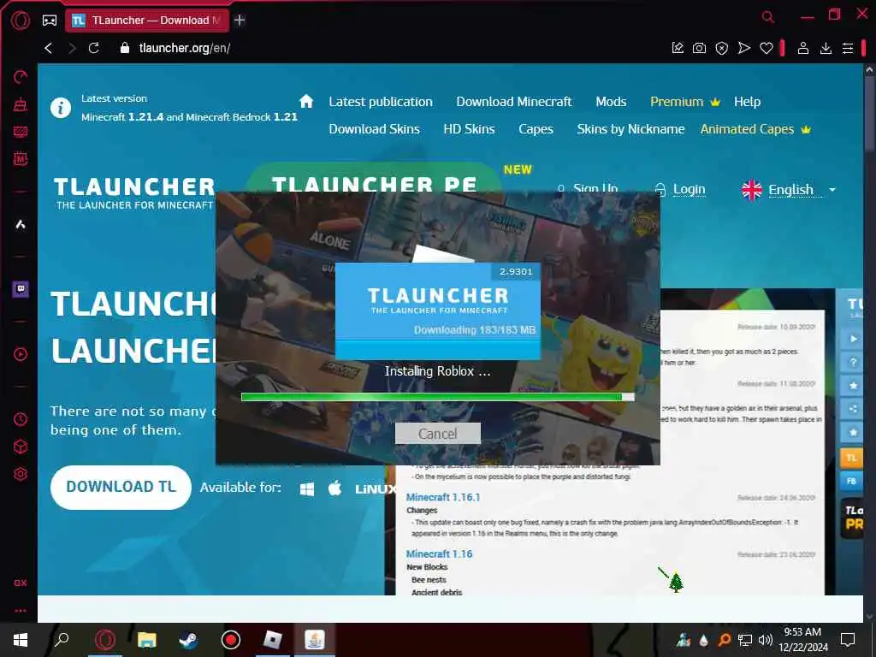Open the notification center on taskbar
The width and height of the screenshot is (876, 657).
click(848, 640)
